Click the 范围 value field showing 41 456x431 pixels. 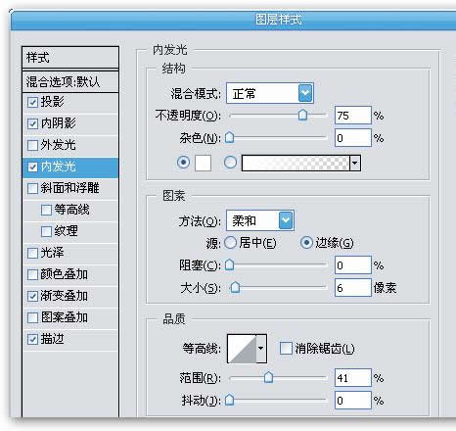coord(353,378)
